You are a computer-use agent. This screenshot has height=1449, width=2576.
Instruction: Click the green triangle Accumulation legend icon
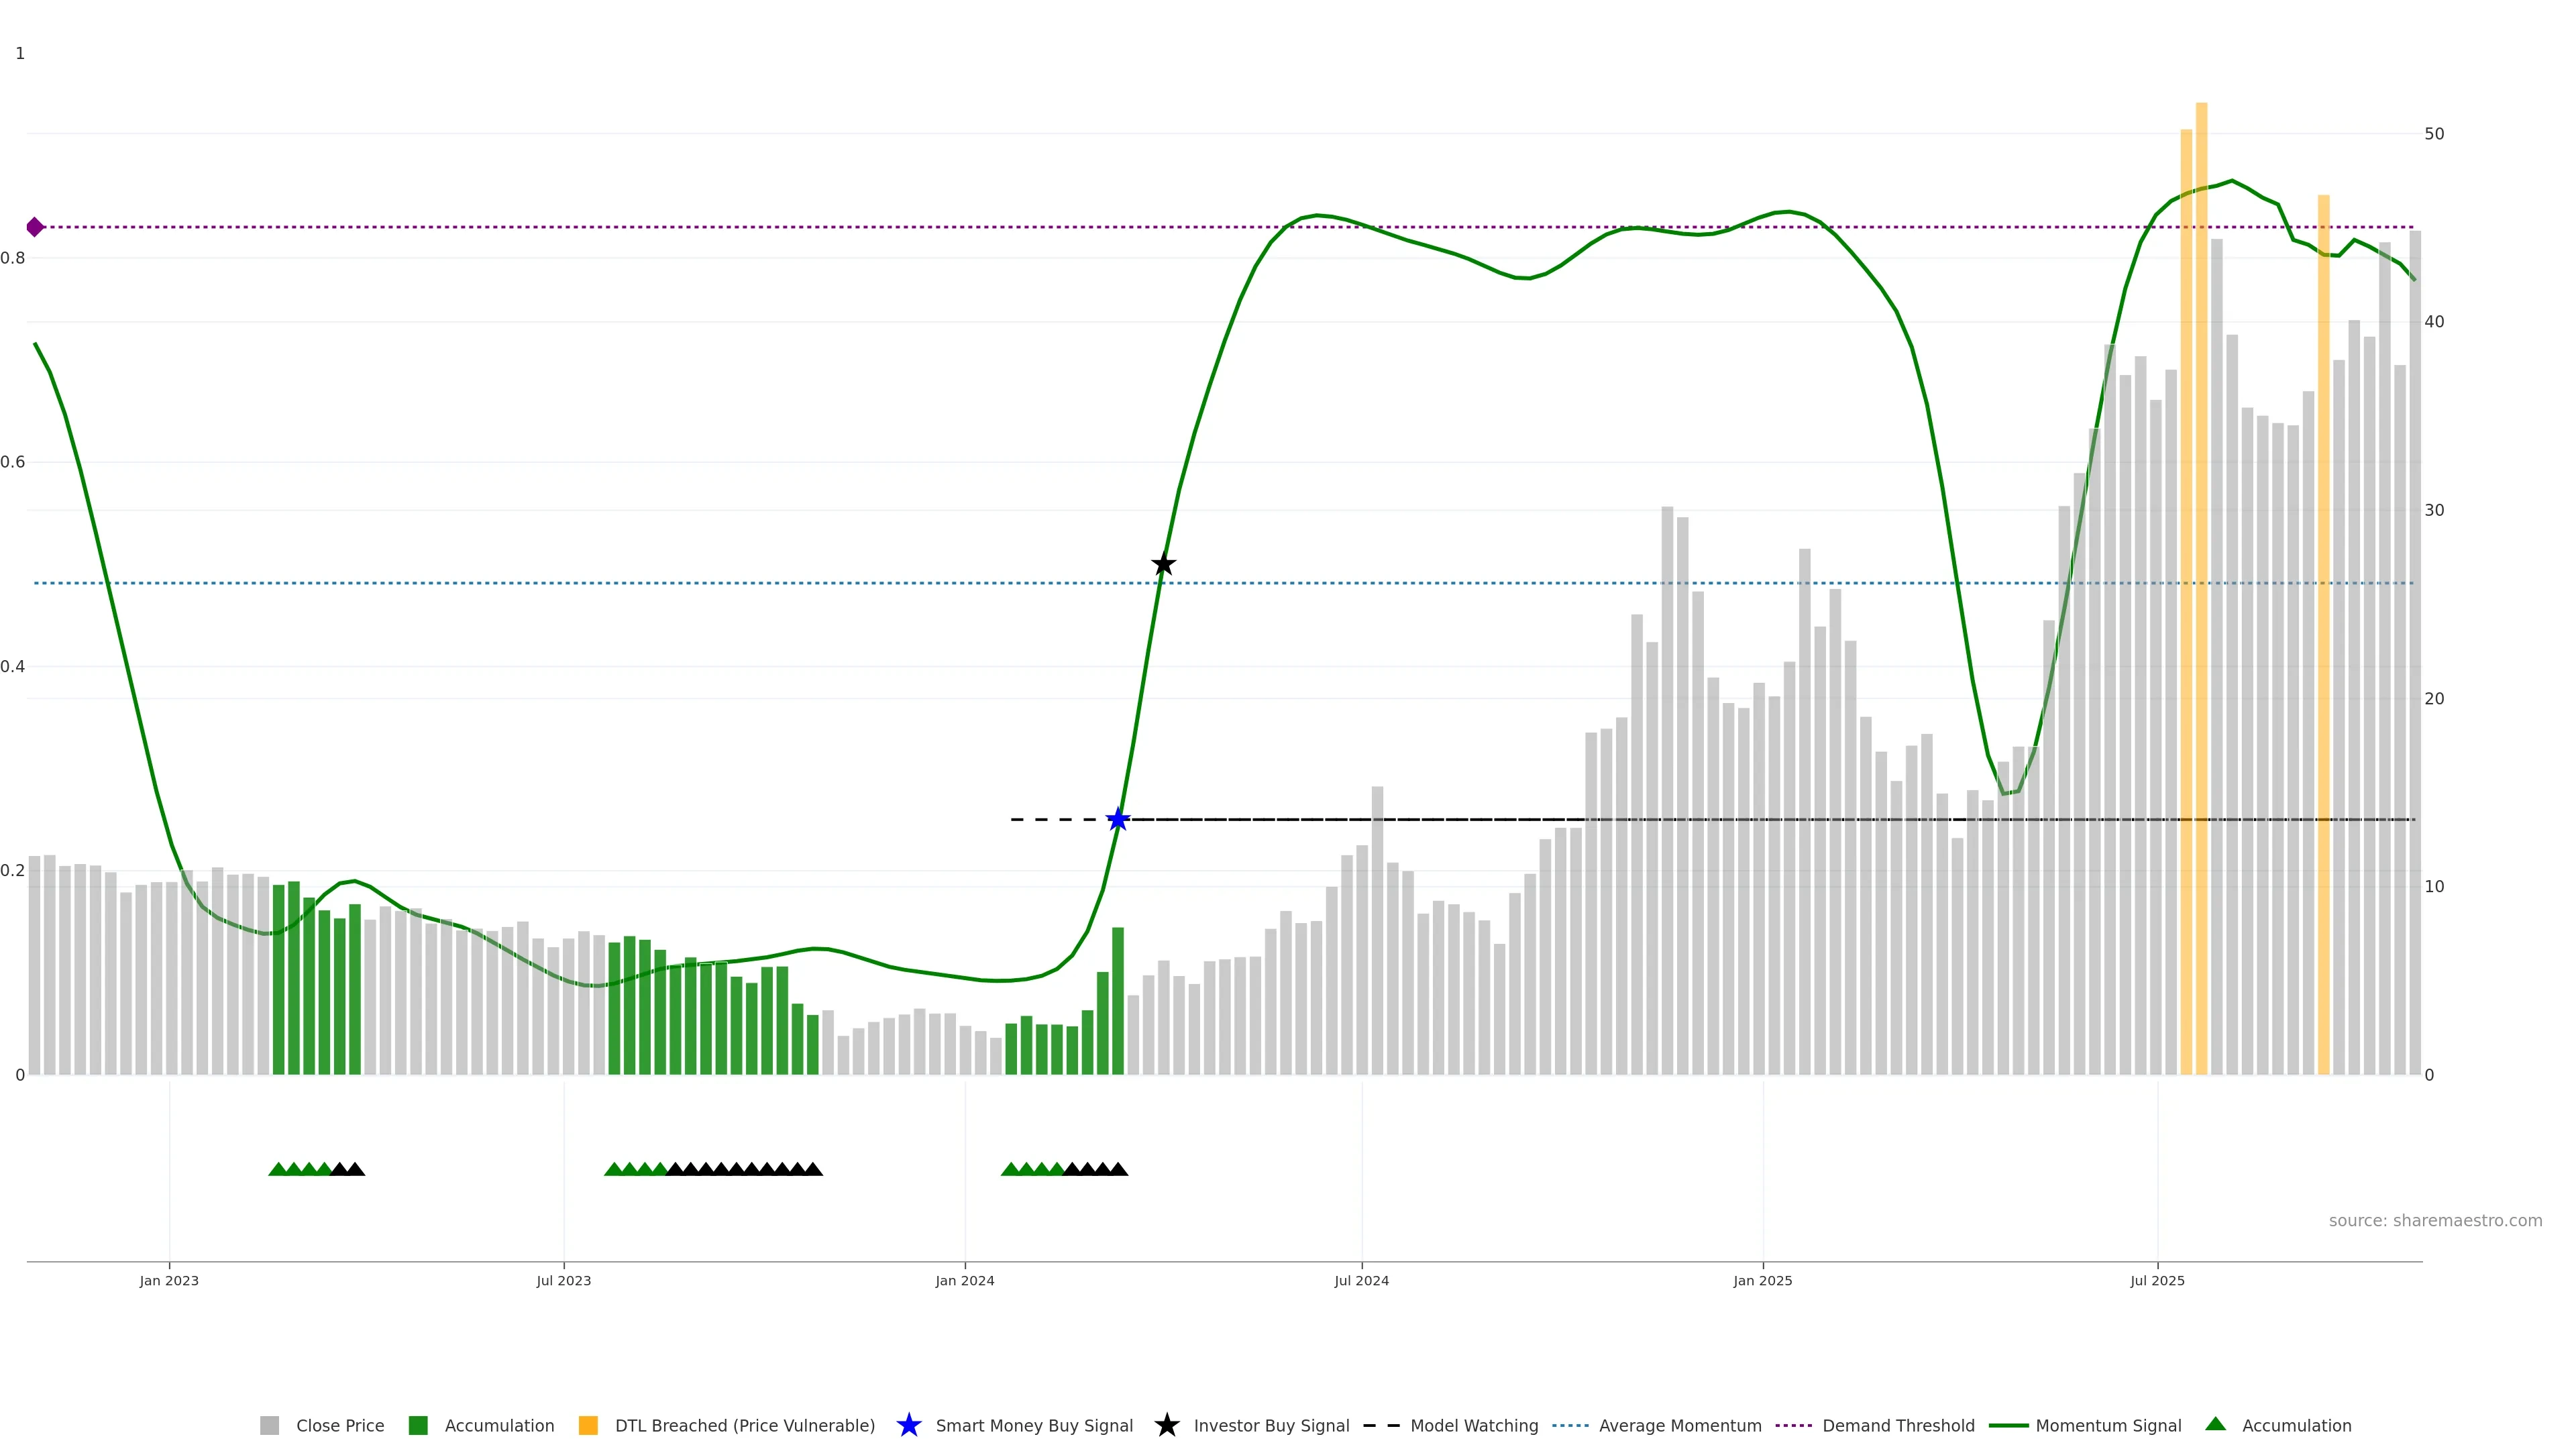point(2215,1424)
